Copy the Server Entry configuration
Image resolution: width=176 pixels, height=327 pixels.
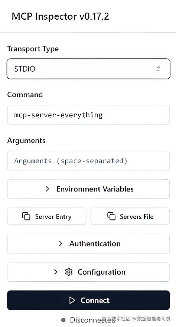(47, 216)
